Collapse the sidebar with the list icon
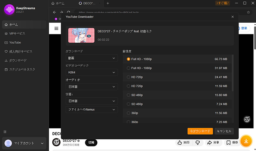This screenshot has height=151, width=256. tap(5, 132)
